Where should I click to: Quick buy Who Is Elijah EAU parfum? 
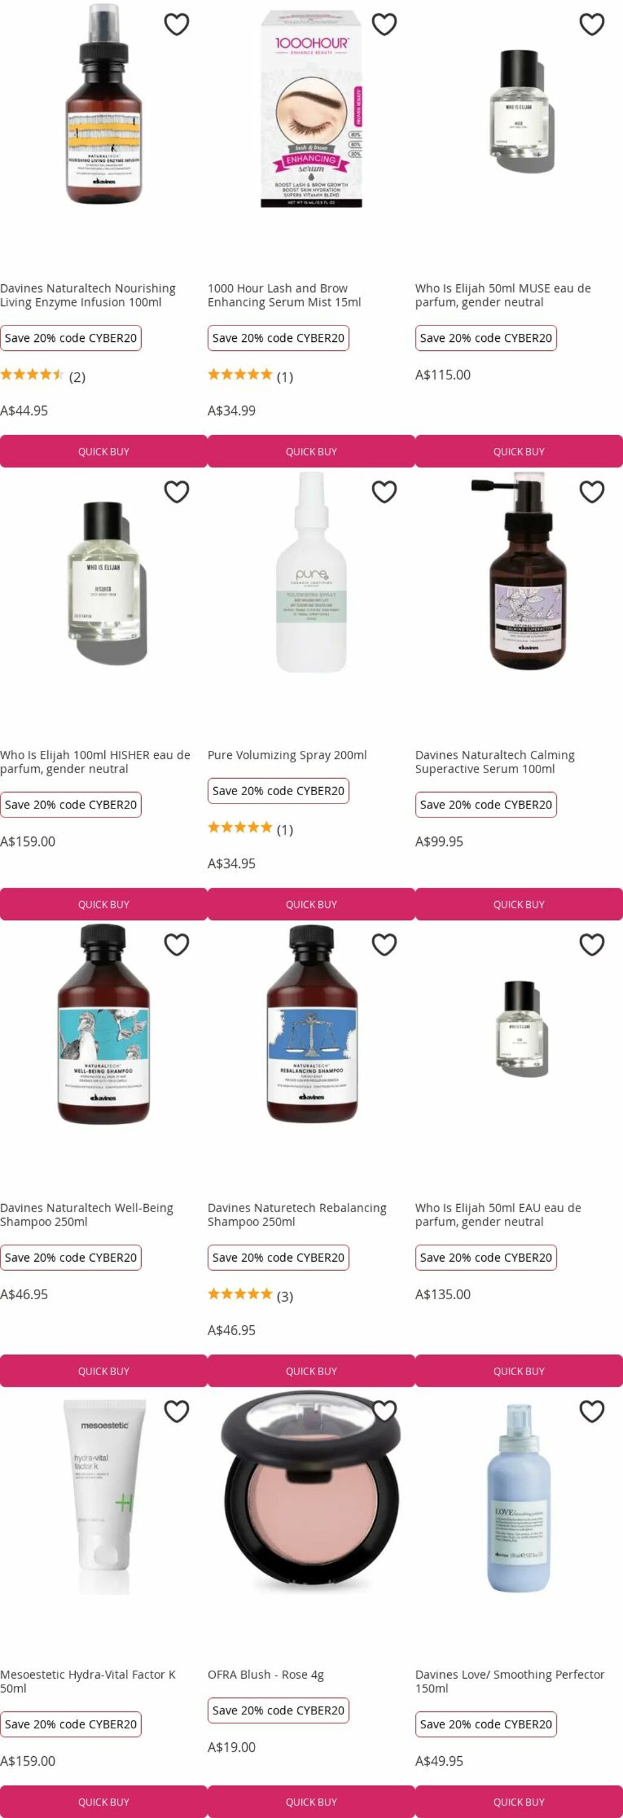519,1371
